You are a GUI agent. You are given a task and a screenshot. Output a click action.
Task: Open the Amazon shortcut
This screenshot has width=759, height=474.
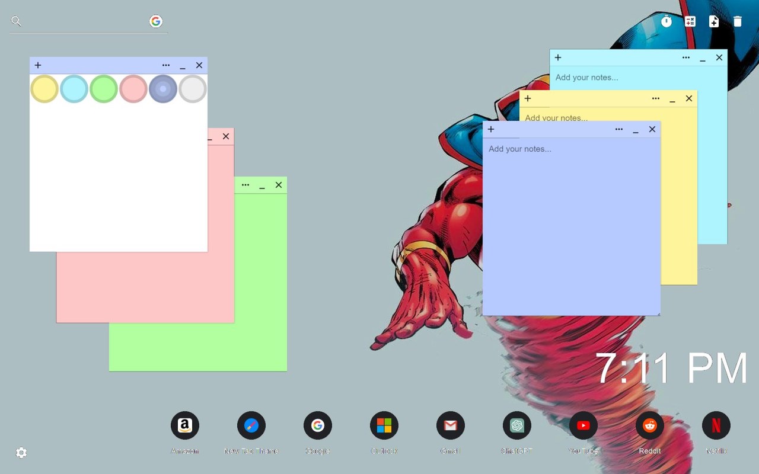point(185,425)
